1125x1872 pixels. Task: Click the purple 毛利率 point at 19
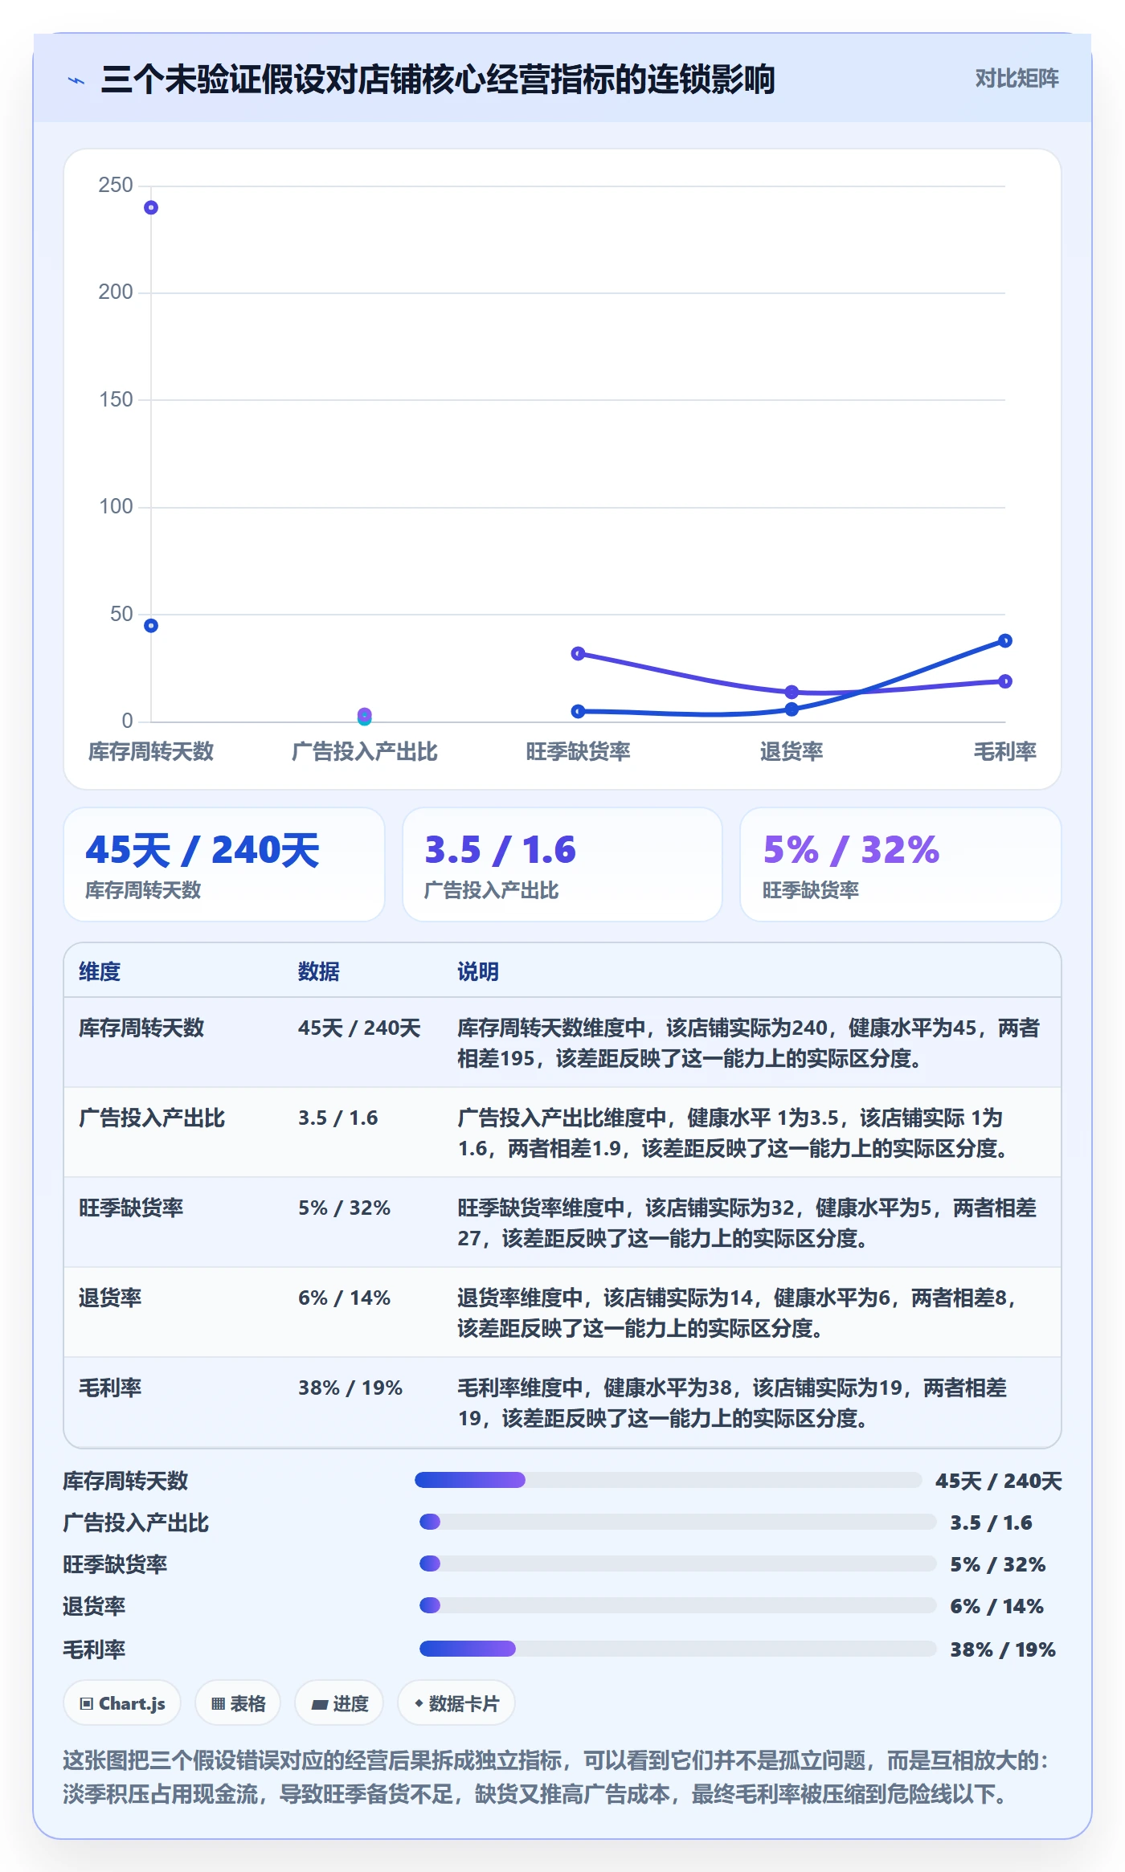click(1005, 681)
